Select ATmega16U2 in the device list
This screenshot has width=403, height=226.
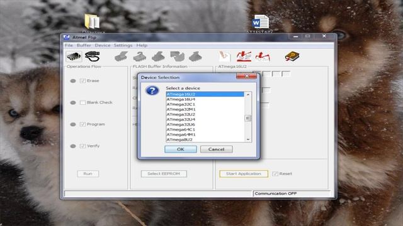(x=205, y=94)
